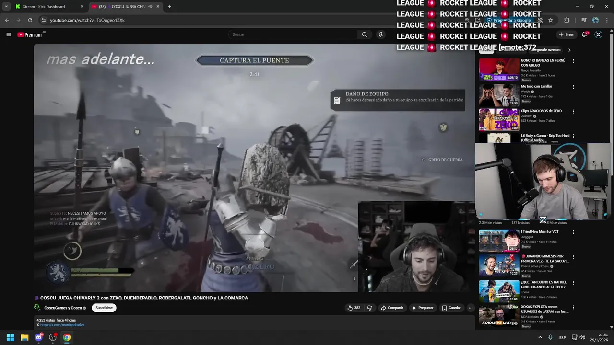This screenshot has height=345, width=614.
Task: Open taskbar volume control
Action: point(582,337)
